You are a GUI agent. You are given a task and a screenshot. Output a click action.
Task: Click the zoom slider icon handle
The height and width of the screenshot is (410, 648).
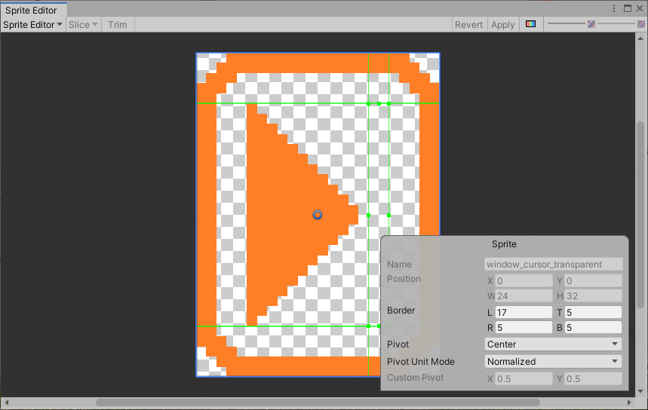tap(591, 24)
